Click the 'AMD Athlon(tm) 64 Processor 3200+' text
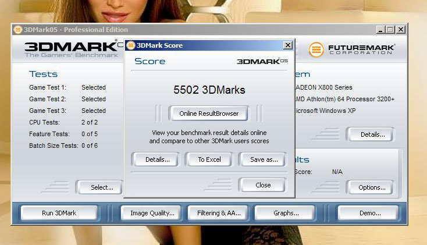The height and width of the screenshot is (245, 427). pyautogui.click(x=345, y=99)
